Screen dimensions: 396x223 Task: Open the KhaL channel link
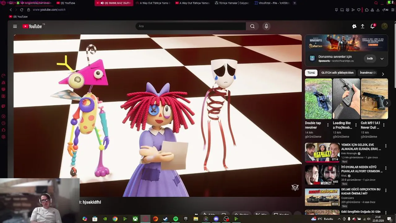(x=344, y=176)
